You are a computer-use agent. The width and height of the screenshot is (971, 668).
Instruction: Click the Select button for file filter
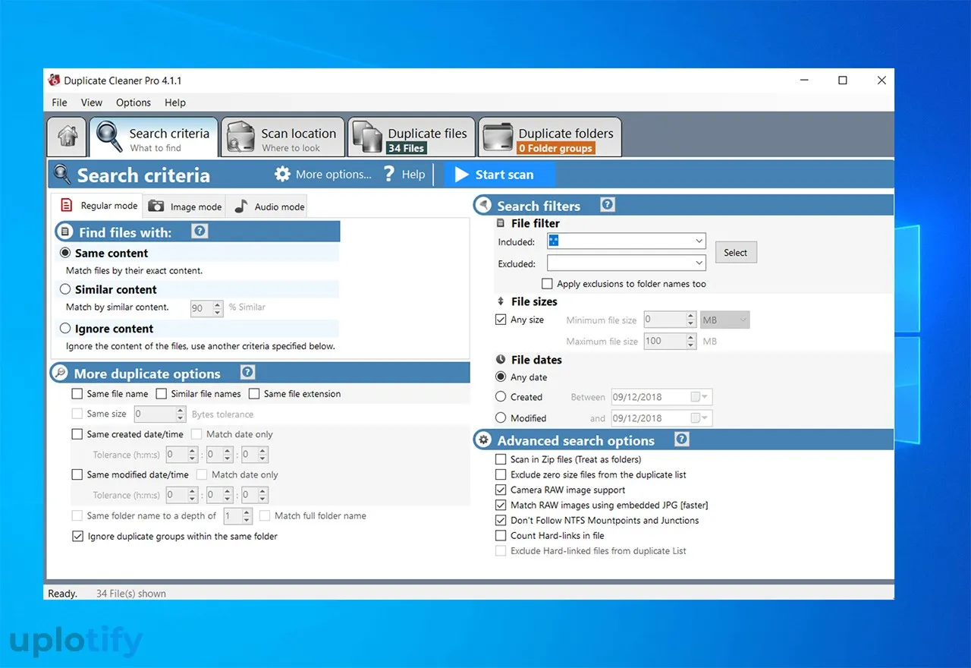[x=736, y=253]
